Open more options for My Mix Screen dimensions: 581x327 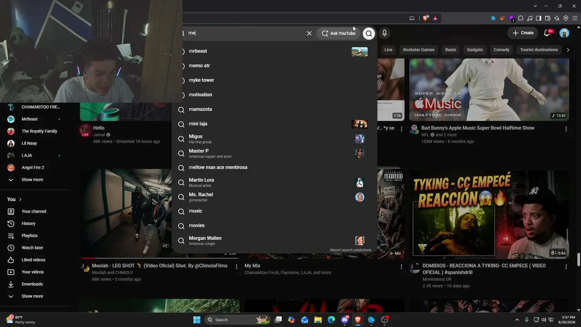click(401, 267)
